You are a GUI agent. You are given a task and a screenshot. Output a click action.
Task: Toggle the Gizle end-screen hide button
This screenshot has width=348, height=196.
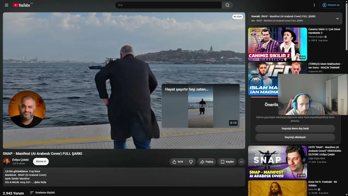pyautogui.click(x=238, y=17)
